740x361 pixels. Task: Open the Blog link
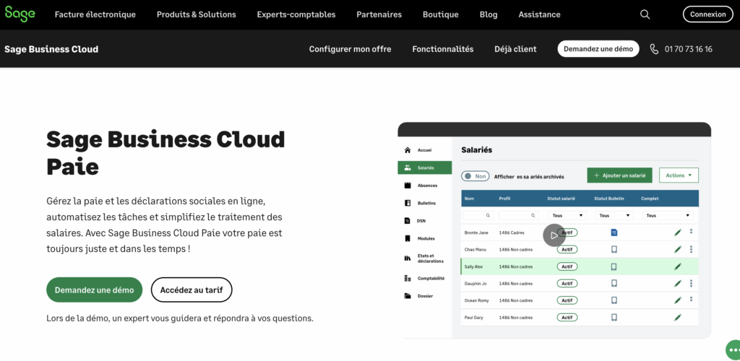[489, 14]
